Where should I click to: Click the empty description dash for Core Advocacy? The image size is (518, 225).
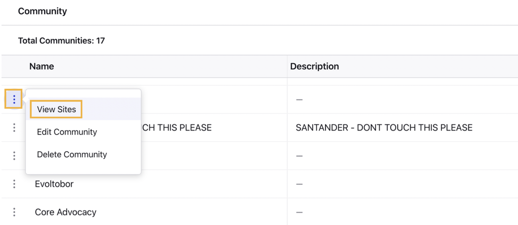[299, 212]
